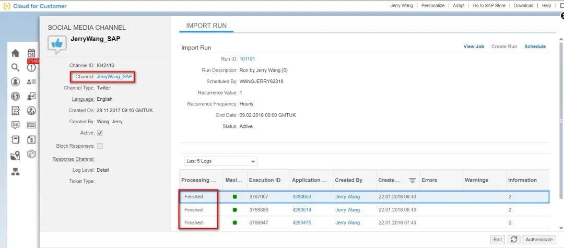Open application log 4280653

302,197
